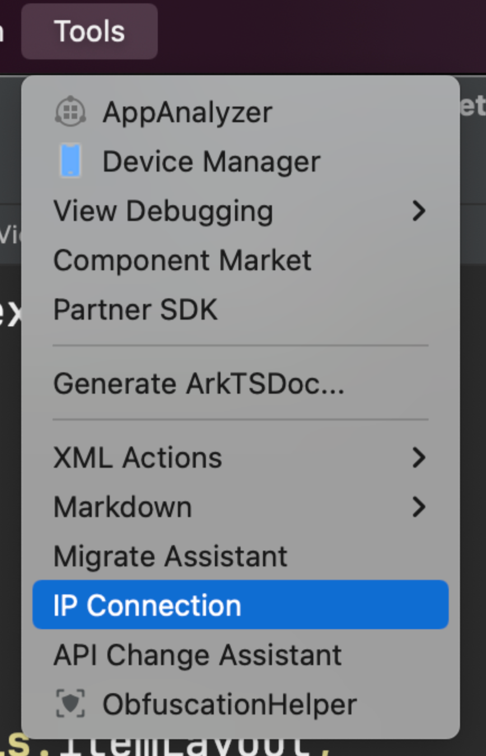Choose Generate ArkTSDoc... option
The width and height of the screenshot is (486, 756).
pos(199,384)
